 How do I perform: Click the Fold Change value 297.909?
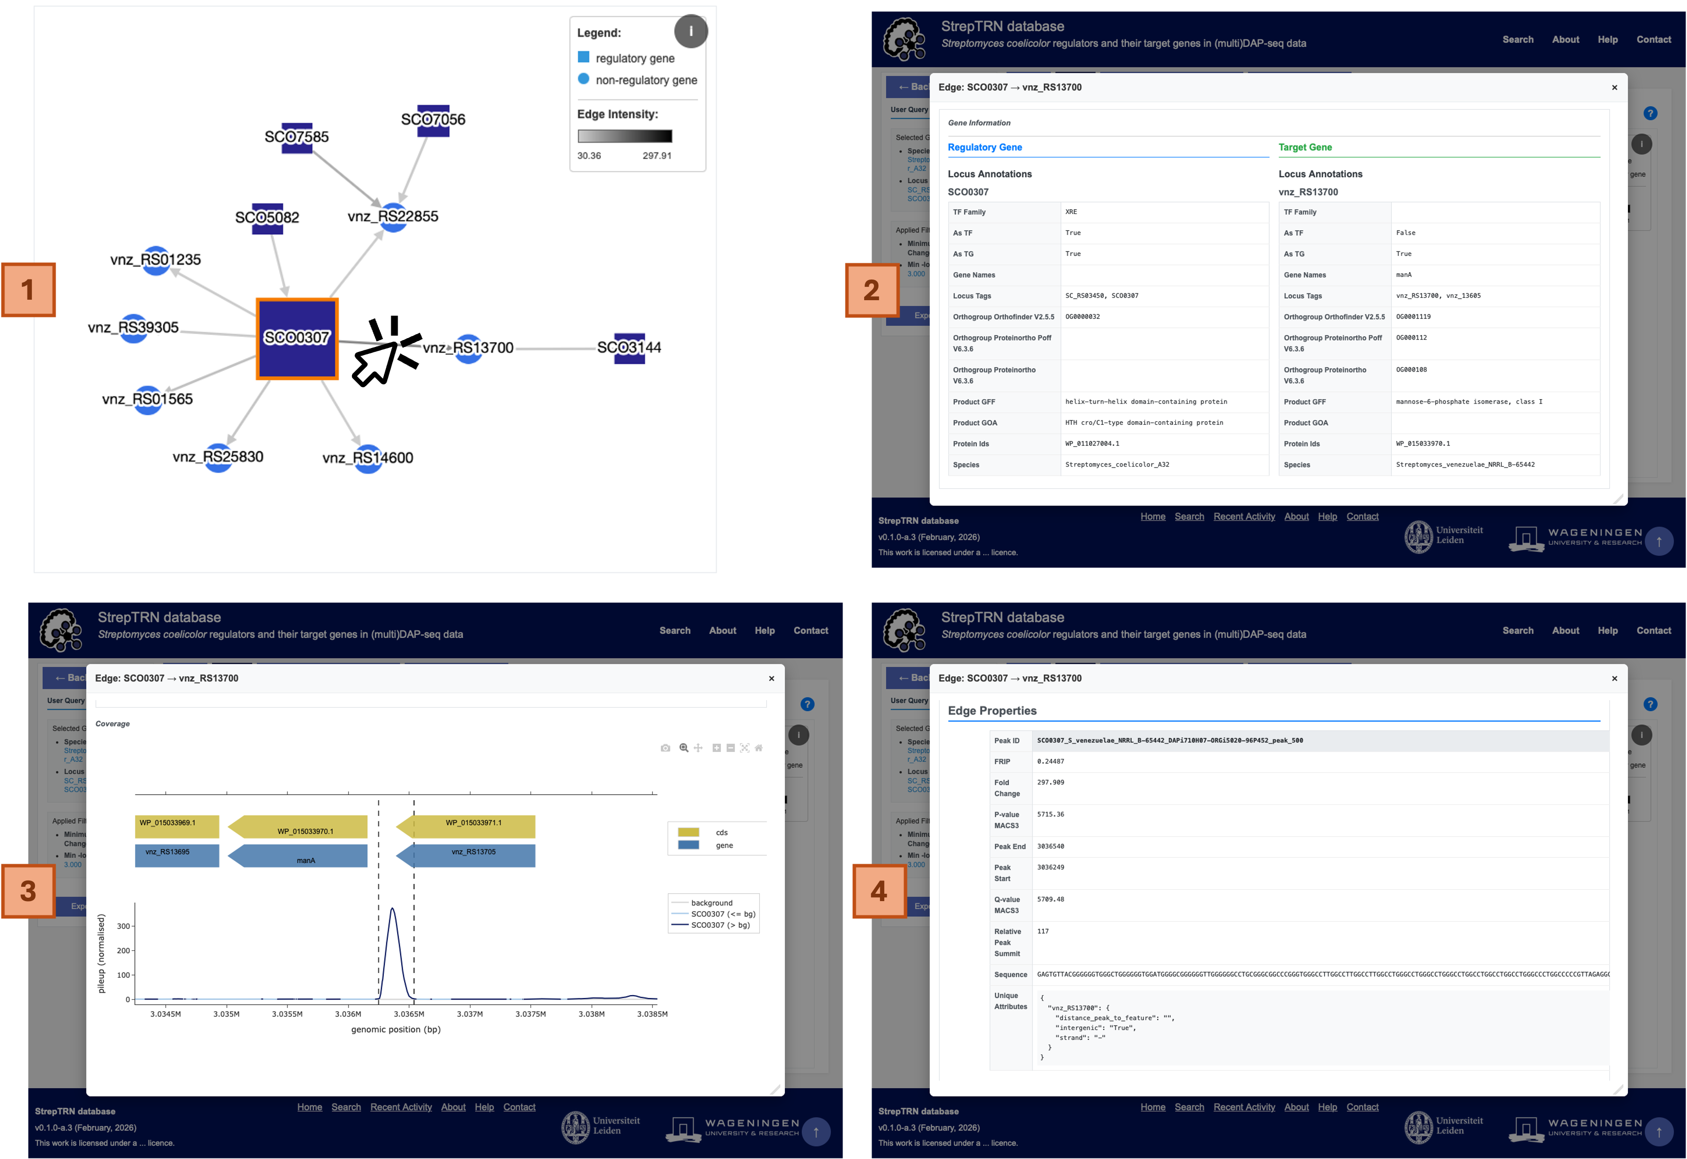pos(1050,783)
